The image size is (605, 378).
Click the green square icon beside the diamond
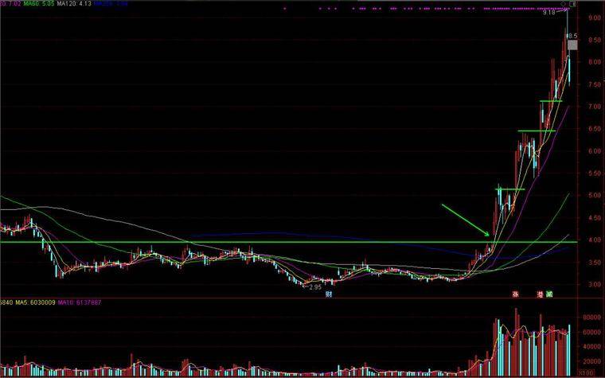pyautogui.click(x=573, y=4)
